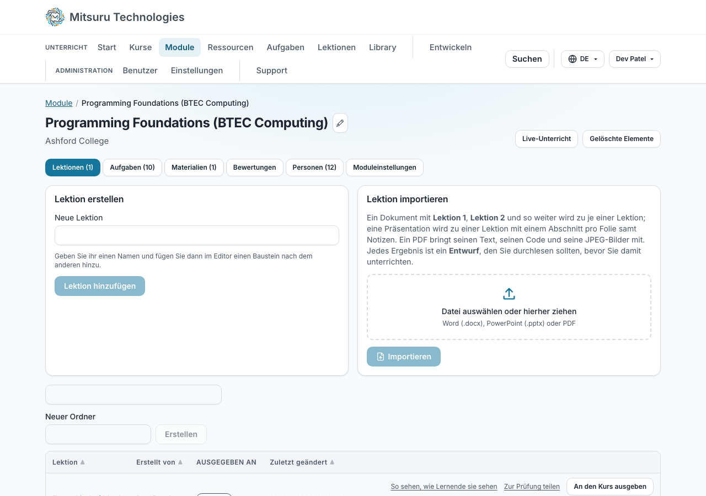The width and height of the screenshot is (706, 496).
Task: Open Lektionen in the top navigation bar
Action: tap(336, 47)
